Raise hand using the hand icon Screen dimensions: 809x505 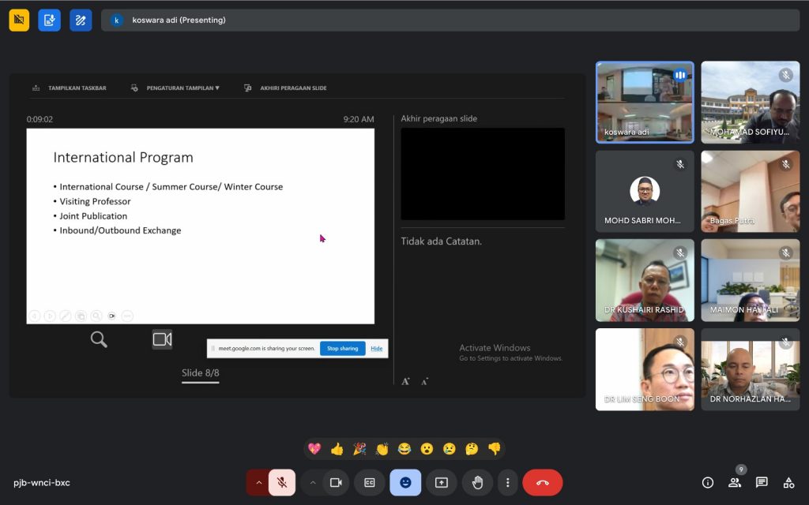477,482
